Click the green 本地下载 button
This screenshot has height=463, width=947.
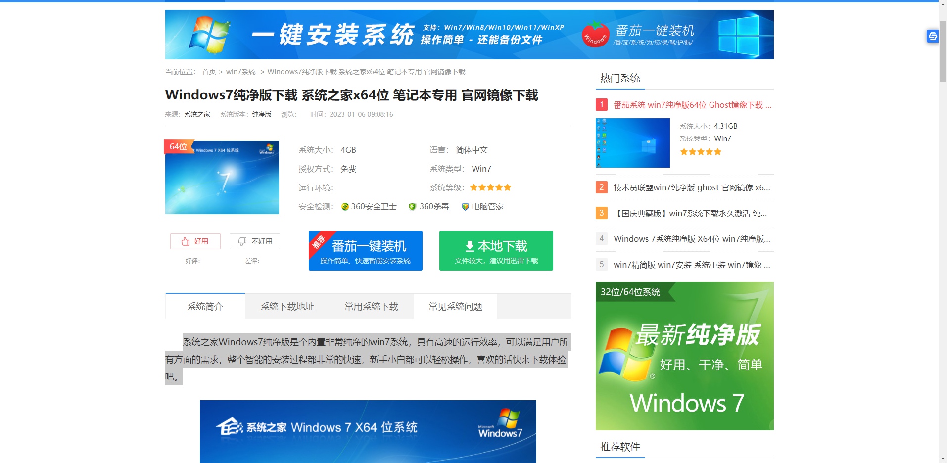tap(496, 251)
